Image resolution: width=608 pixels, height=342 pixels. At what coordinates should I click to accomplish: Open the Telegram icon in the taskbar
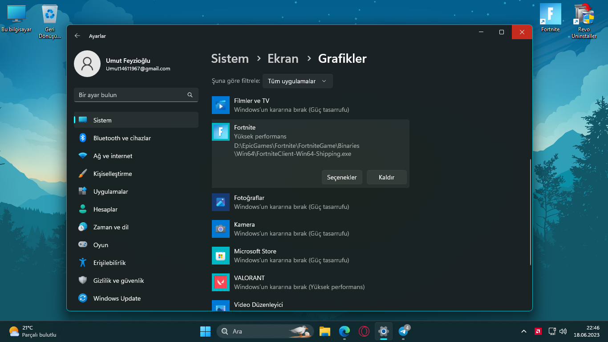click(x=403, y=331)
